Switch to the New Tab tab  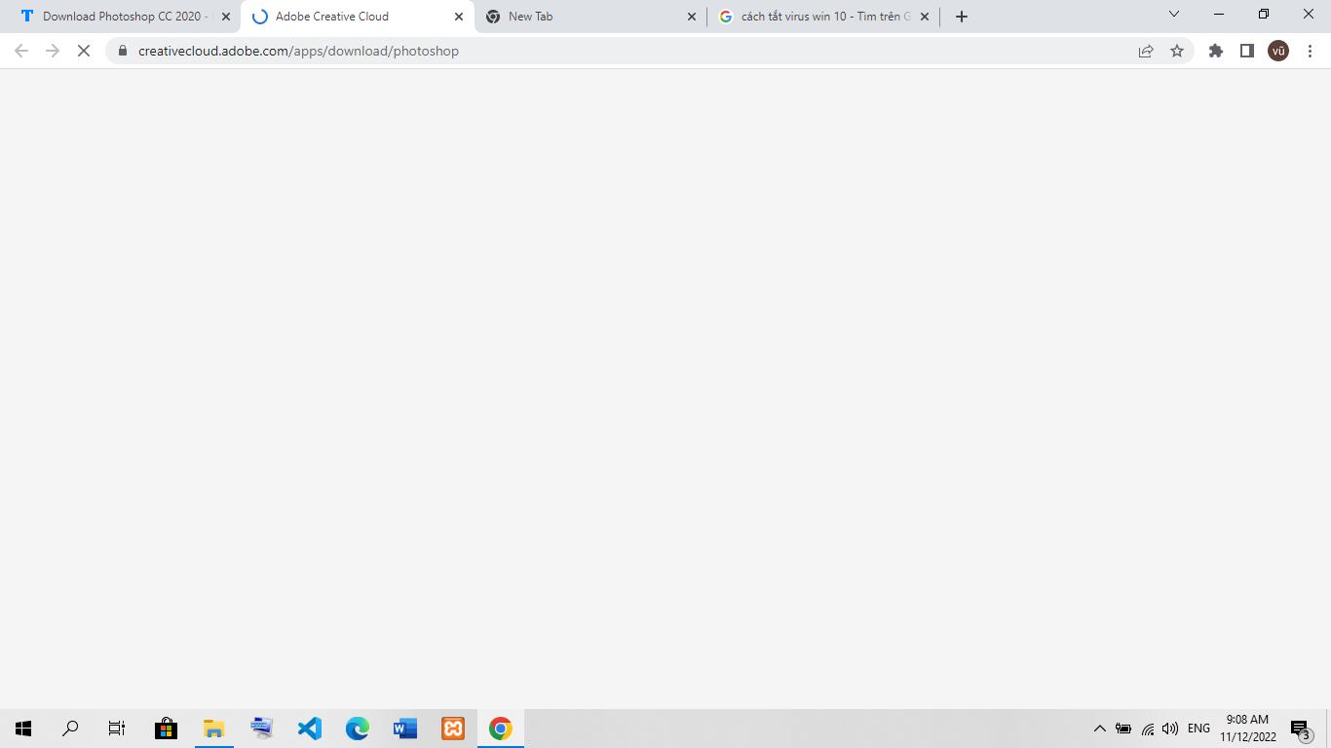[585, 17]
